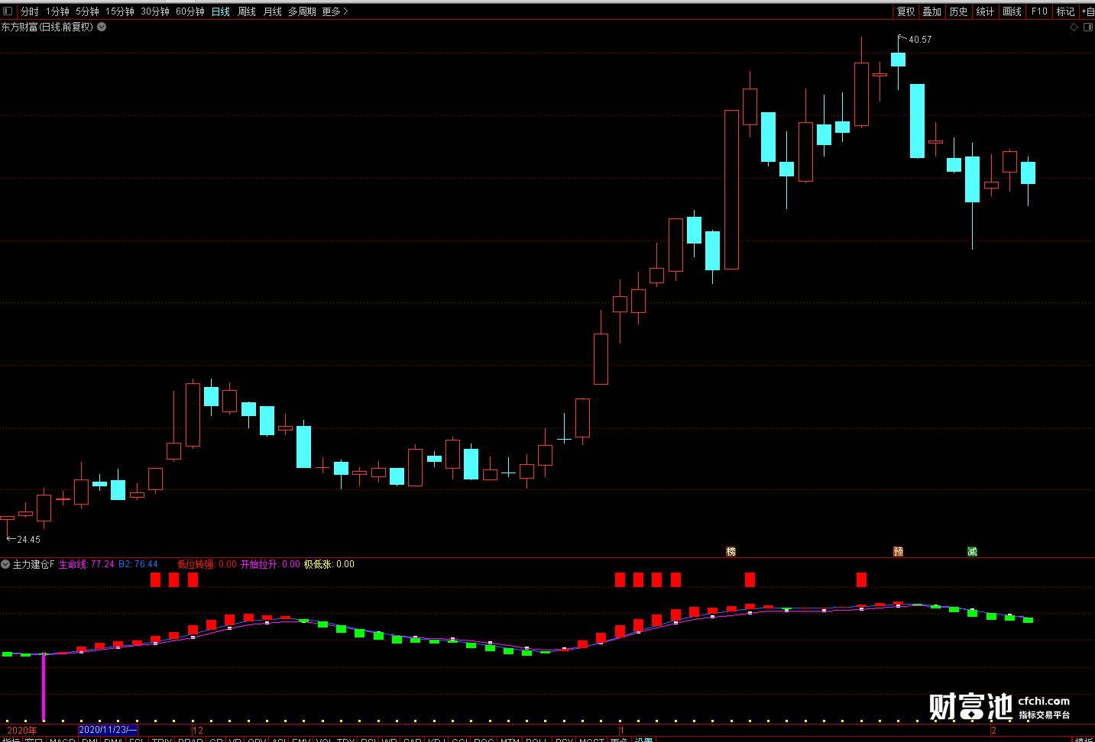
Task: Click the tallest red candle in main chart
Action: 731,189
